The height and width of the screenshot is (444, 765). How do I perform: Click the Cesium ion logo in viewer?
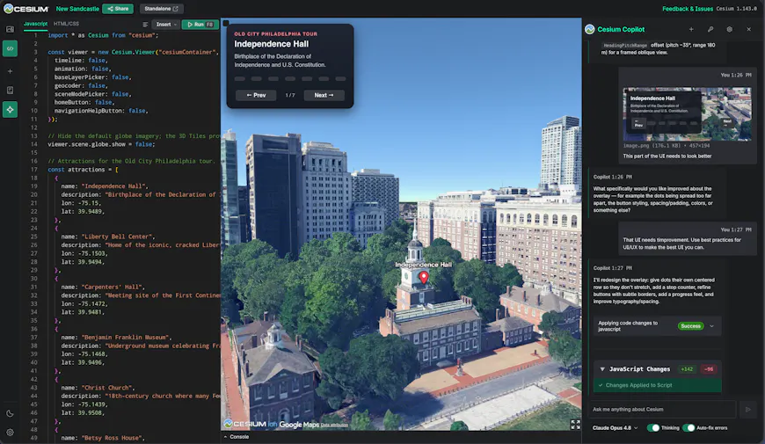251,424
